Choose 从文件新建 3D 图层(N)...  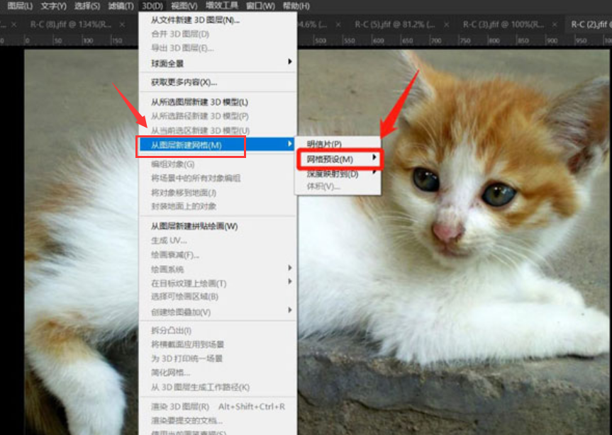click(218, 20)
